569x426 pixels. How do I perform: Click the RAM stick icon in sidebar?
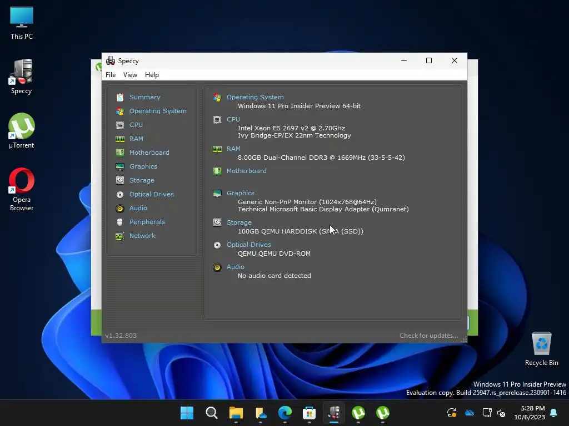[120, 139]
